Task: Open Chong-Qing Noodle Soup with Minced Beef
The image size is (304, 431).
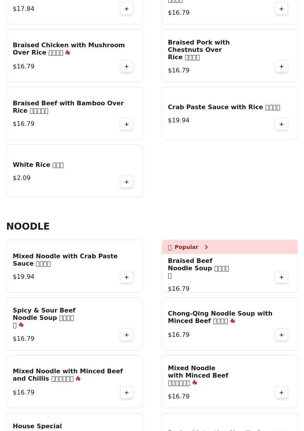Action: [220, 317]
